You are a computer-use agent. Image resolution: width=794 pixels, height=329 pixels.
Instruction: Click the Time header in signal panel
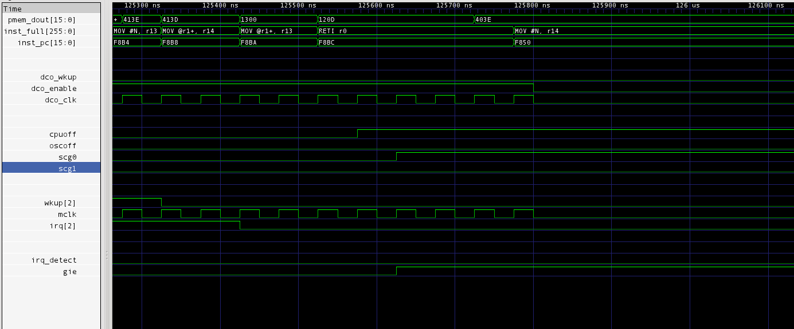tap(13, 9)
